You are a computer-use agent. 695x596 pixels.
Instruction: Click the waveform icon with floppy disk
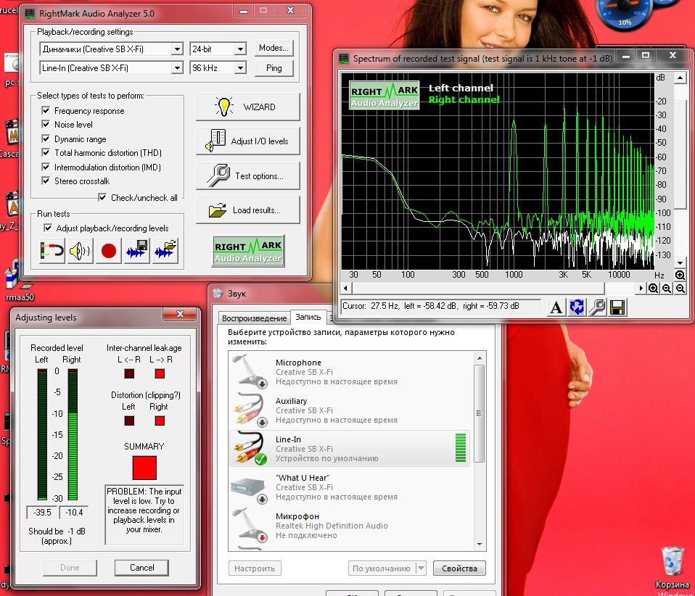(137, 252)
